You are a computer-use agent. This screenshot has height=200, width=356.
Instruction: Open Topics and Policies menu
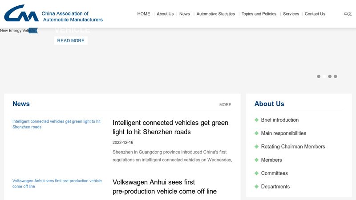259,14
